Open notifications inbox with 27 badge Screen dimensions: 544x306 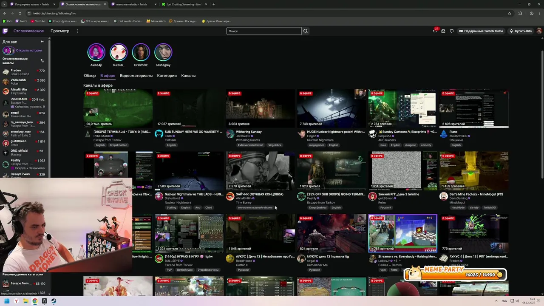point(435,31)
